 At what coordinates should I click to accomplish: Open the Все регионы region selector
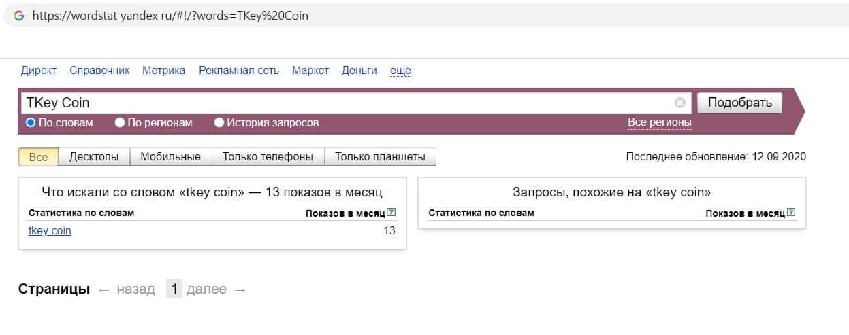click(x=659, y=122)
